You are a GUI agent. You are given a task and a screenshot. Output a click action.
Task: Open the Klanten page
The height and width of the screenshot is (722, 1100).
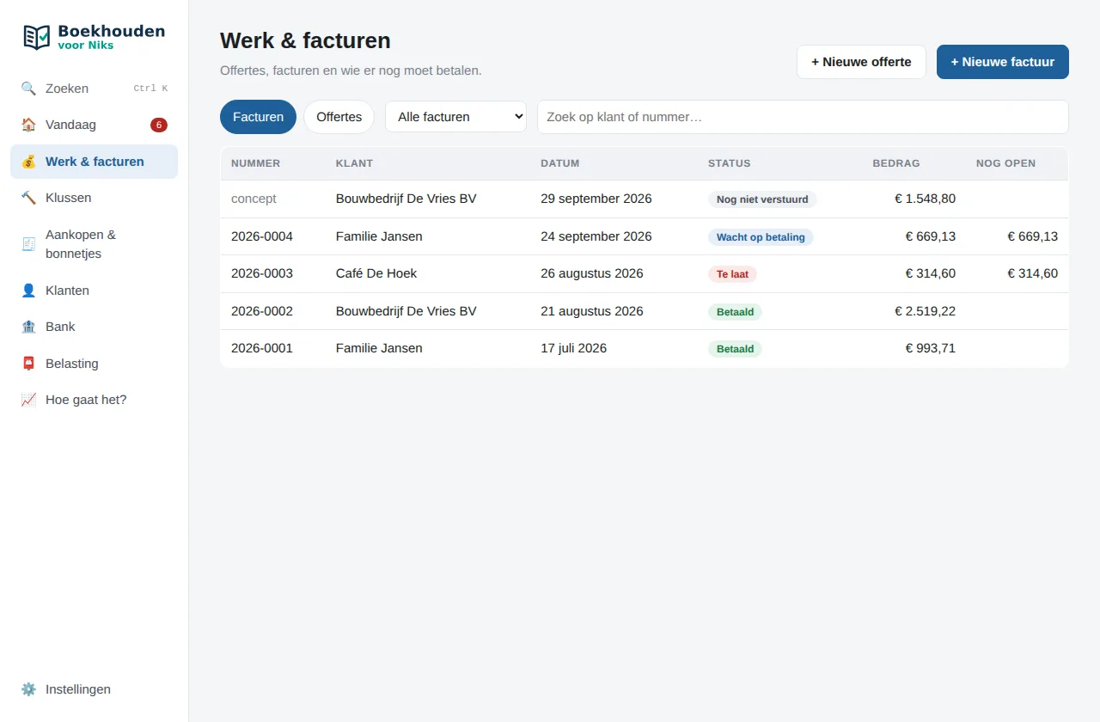(94, 291)
